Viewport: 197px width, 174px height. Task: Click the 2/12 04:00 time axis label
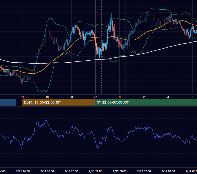point(168,171)
